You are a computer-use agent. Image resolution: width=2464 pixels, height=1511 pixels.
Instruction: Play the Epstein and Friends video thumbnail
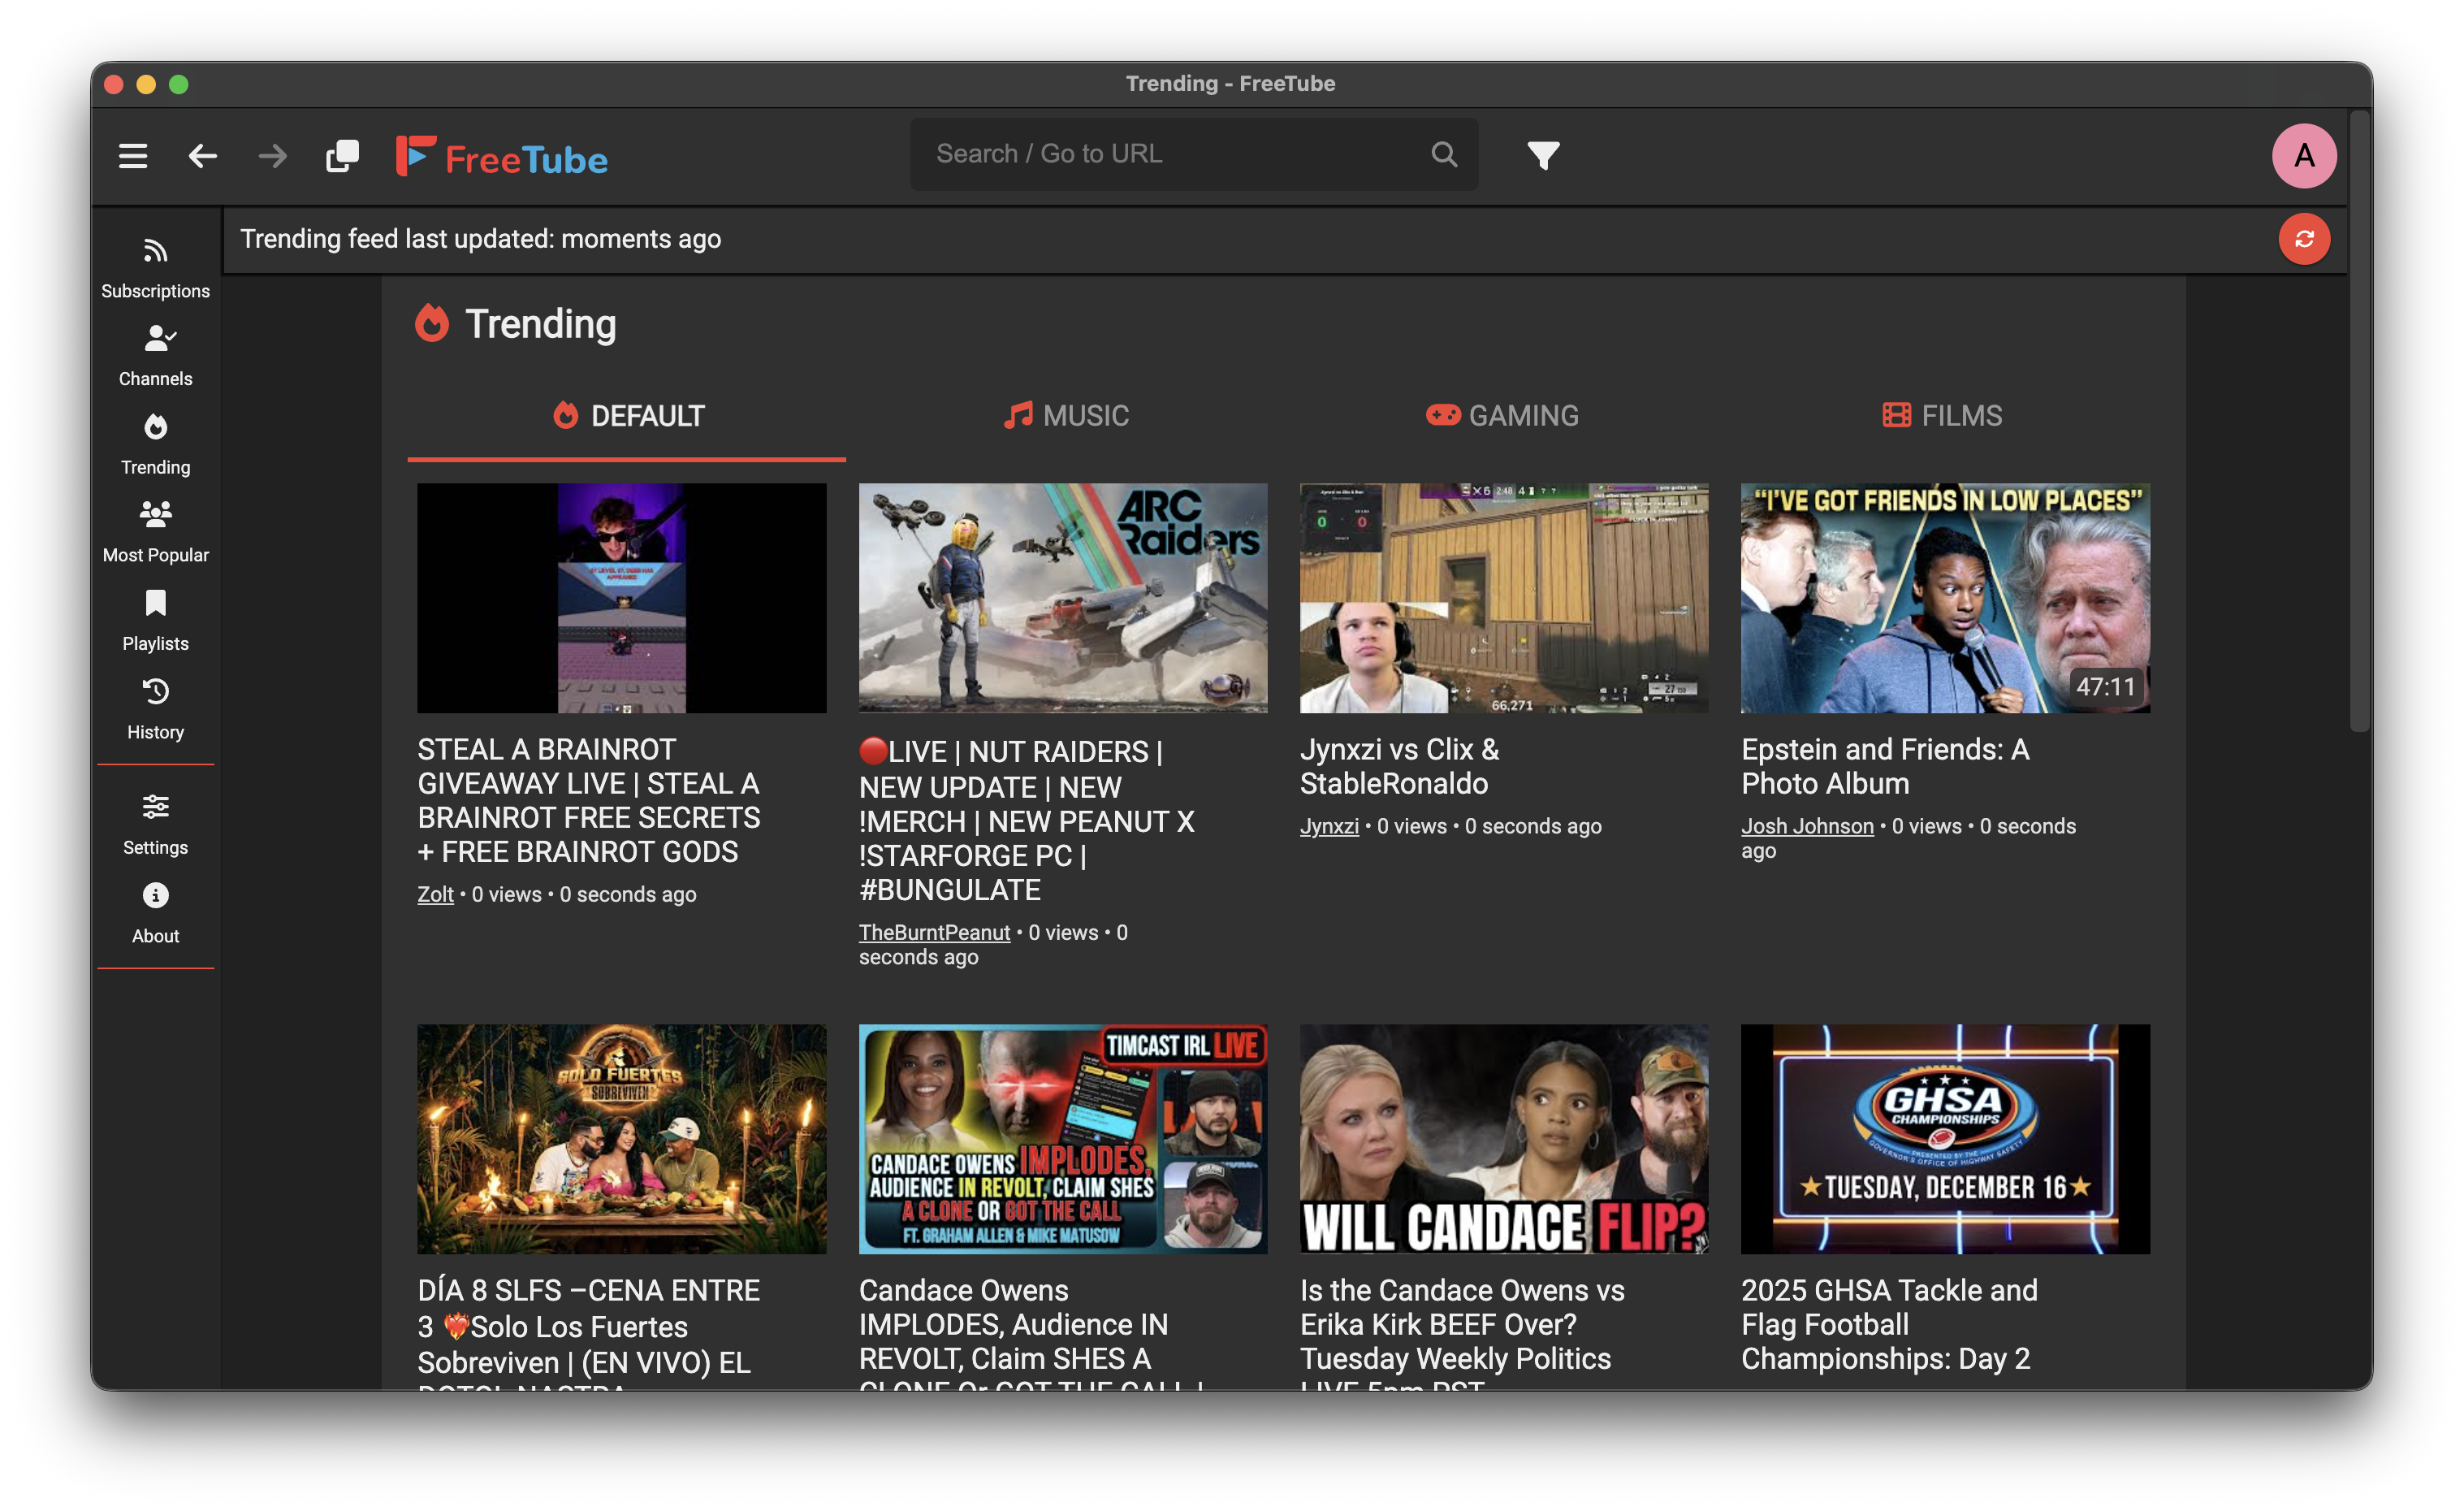pos(1944,598)
